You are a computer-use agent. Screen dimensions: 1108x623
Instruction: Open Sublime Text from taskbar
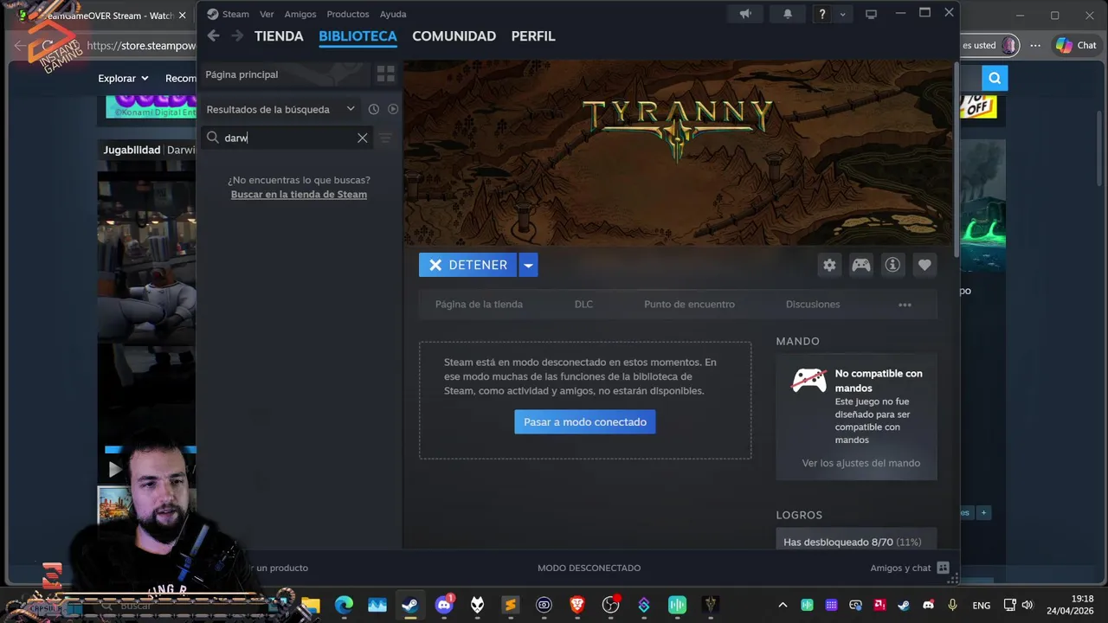(511, 605)
